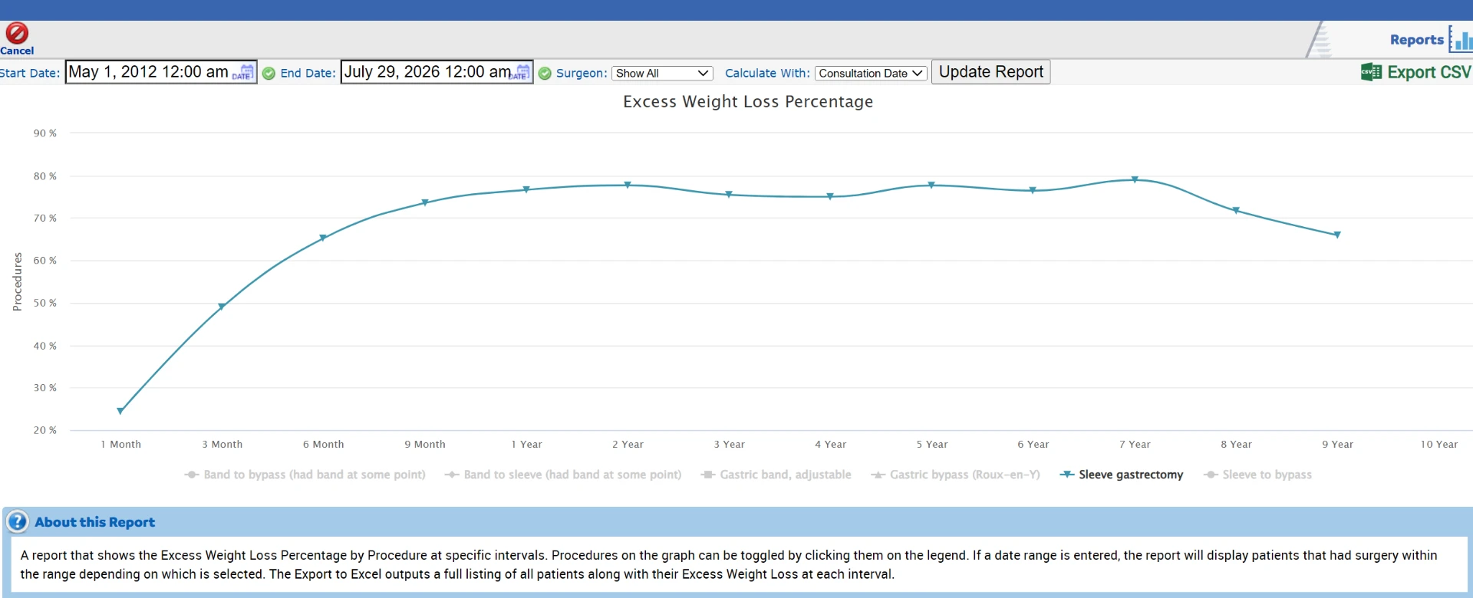Click the green check icon beside End Date
The width and height of the screenshot is (1473, 598).
[545, 74]
